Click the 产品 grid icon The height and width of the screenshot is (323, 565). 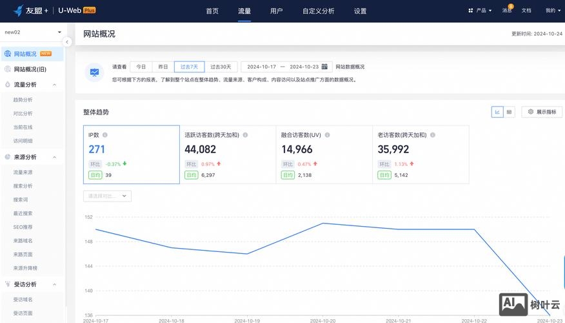(x=471, y=10)
